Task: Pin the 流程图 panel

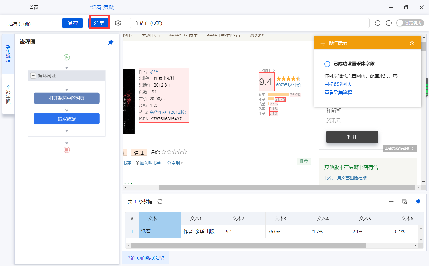Action: click(x=111, y=42)
